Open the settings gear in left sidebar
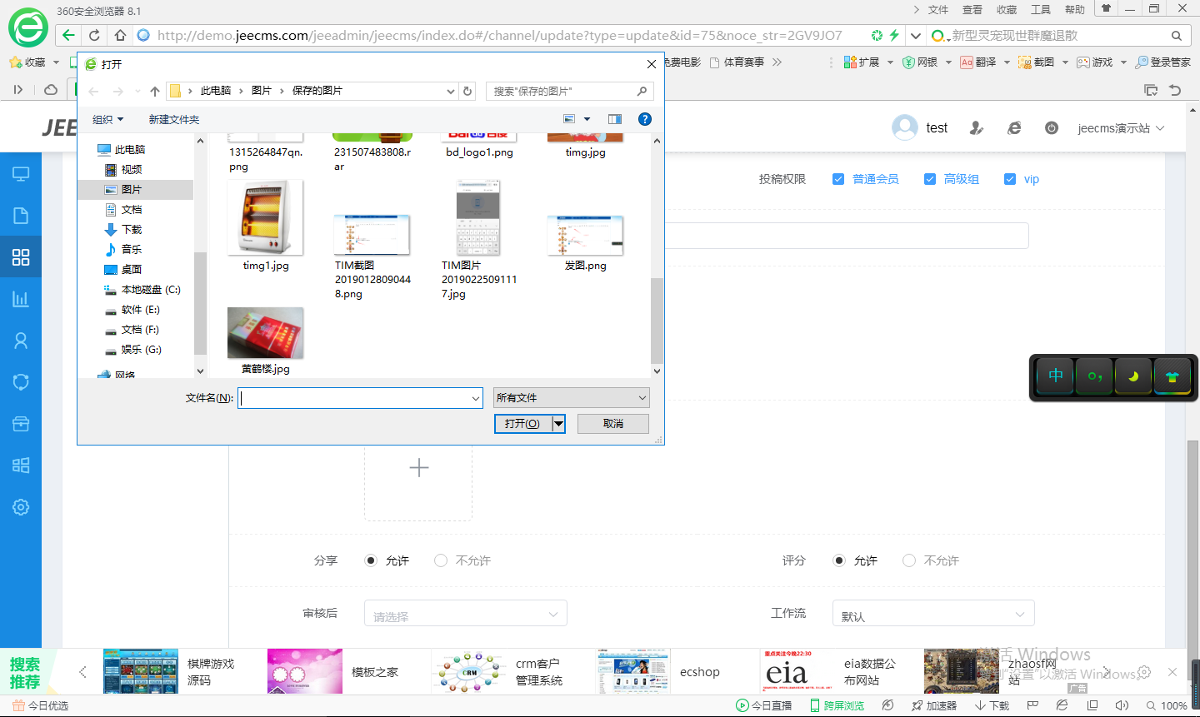Viewport: 1200px width, 717px height. (21, 507)
